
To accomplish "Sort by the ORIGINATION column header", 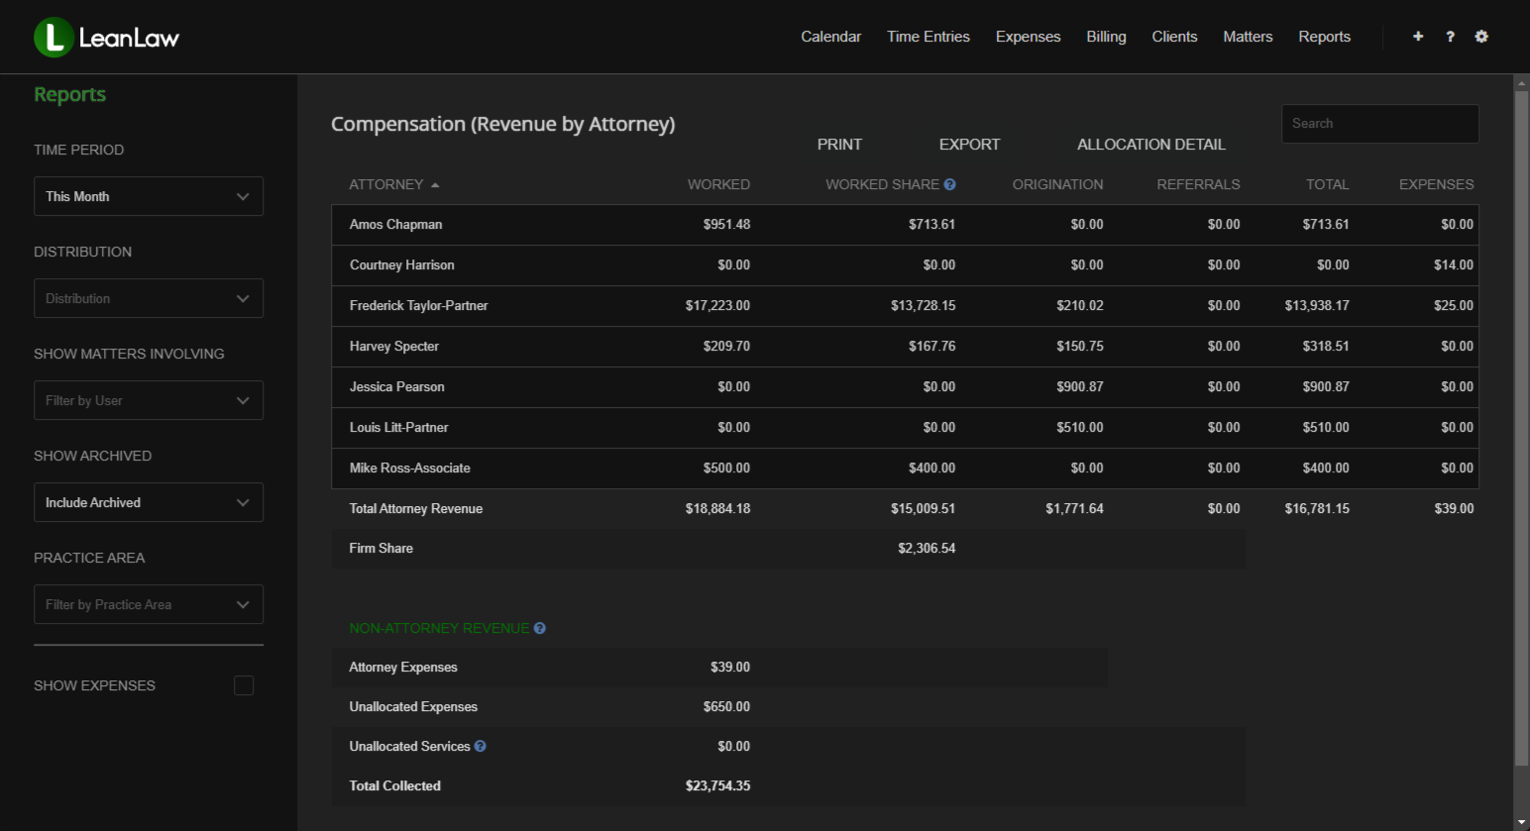I will (x=1057, y=184).
